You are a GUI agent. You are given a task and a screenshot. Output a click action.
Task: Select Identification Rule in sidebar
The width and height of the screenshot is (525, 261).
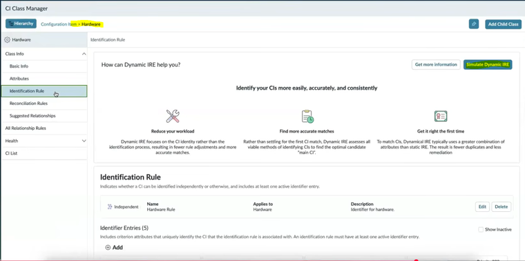click(44, 91)
